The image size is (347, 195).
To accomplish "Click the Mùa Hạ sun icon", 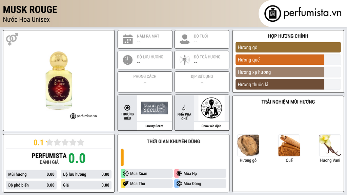I will [179, 174].
